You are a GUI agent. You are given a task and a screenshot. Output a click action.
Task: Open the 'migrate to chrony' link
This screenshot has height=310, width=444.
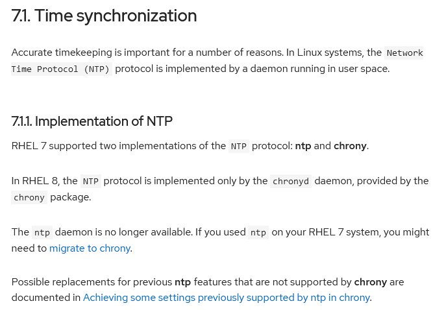click(90, 248)
